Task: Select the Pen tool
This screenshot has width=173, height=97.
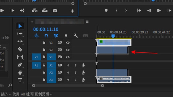Action: coord(20,65)
